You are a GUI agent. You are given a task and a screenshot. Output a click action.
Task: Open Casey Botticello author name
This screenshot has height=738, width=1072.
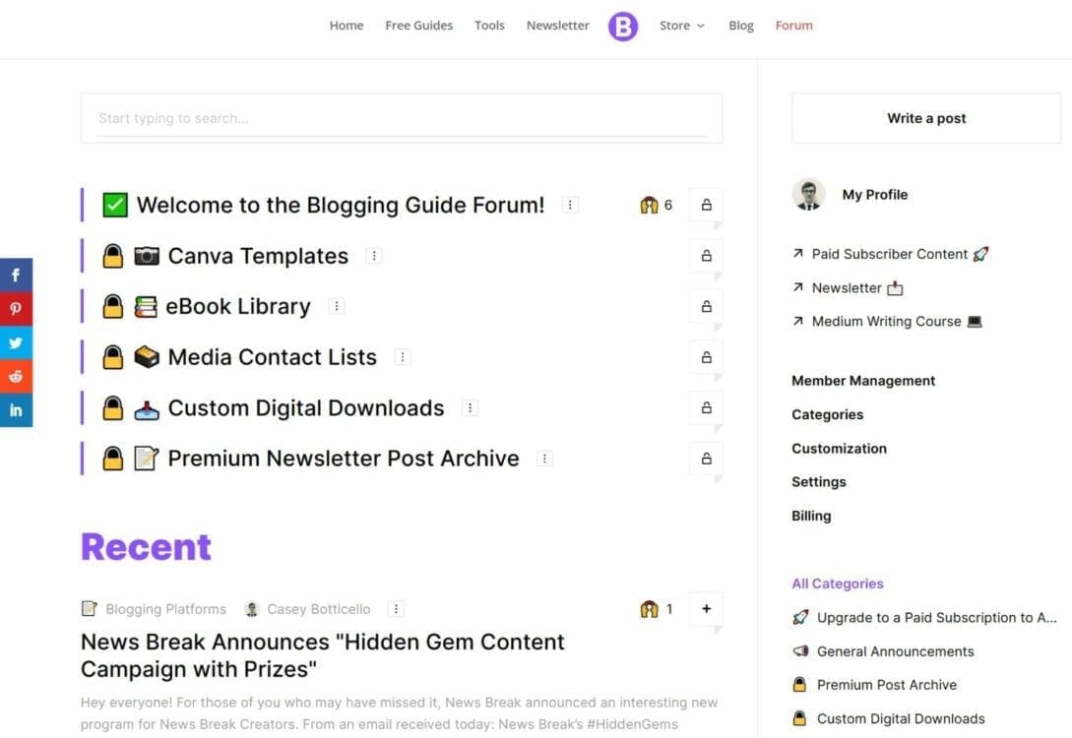tap(319, 609)
